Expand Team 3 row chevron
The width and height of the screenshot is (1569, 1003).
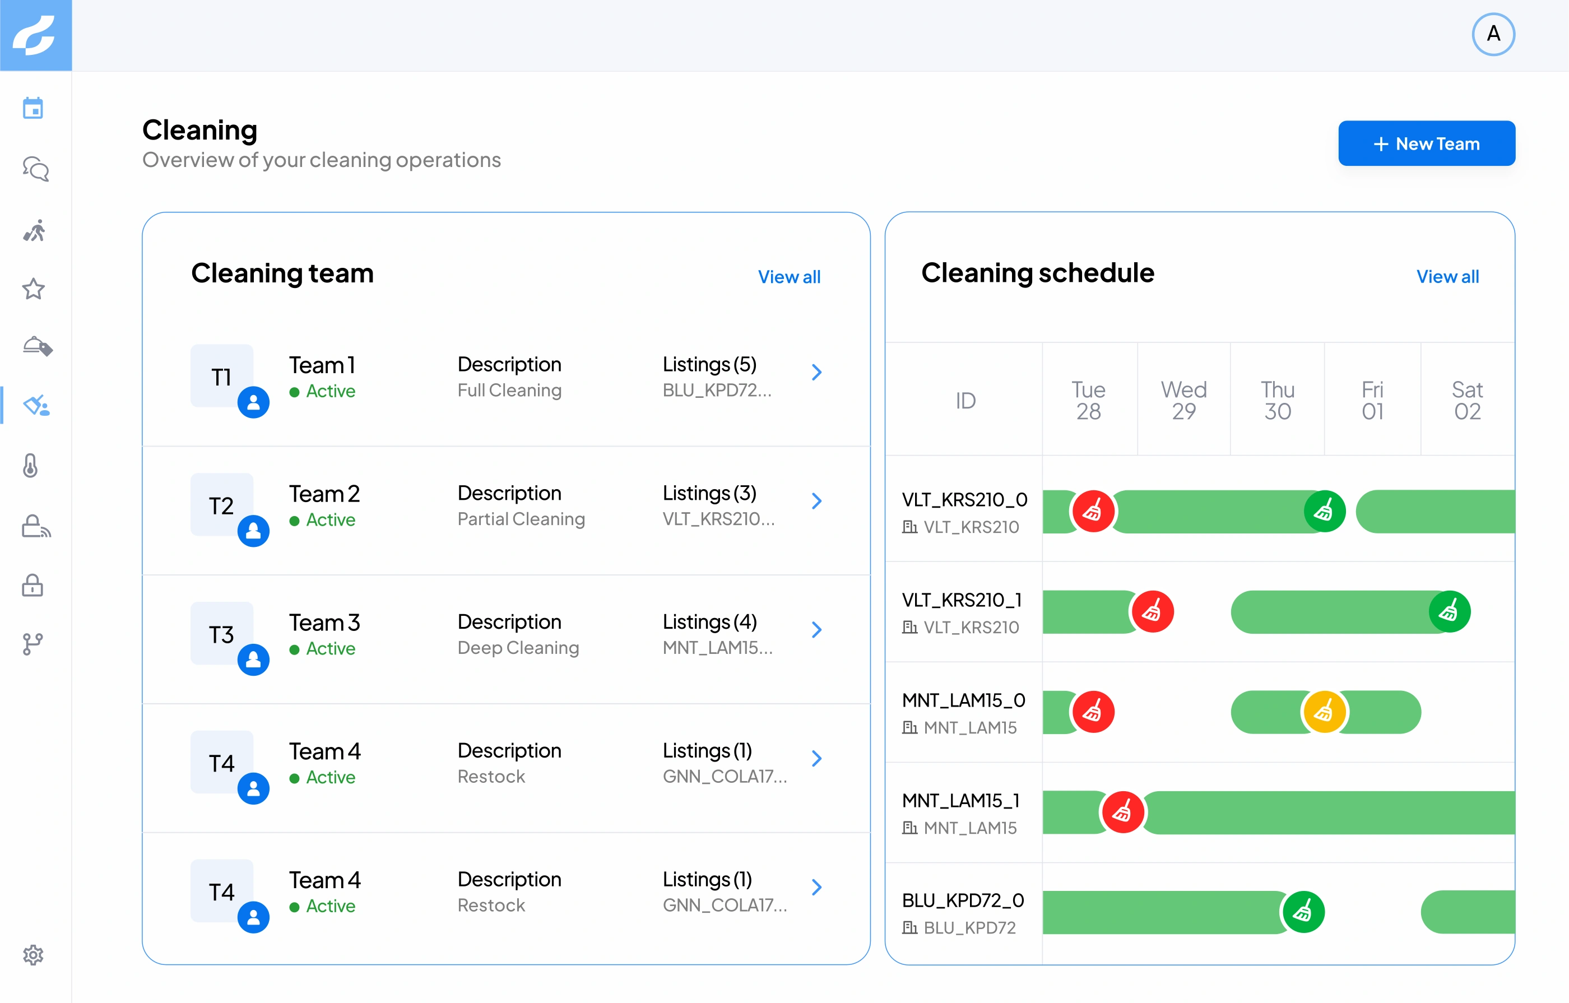click(x=816, y=630)
